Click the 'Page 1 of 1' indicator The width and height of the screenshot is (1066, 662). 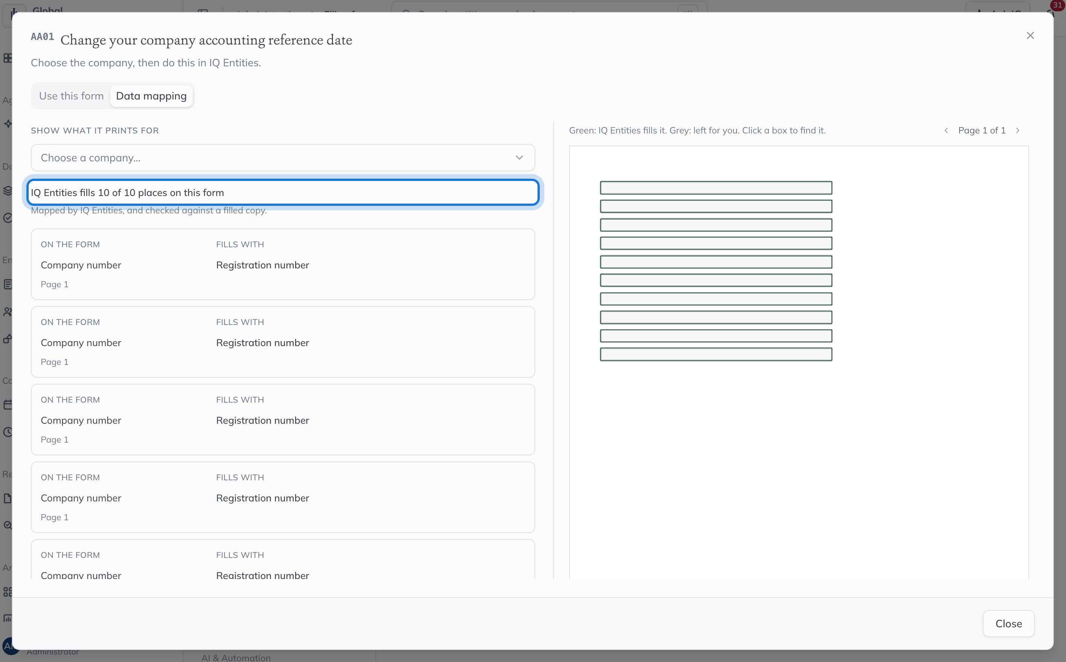pyautogui.click(x=982, y=130)
